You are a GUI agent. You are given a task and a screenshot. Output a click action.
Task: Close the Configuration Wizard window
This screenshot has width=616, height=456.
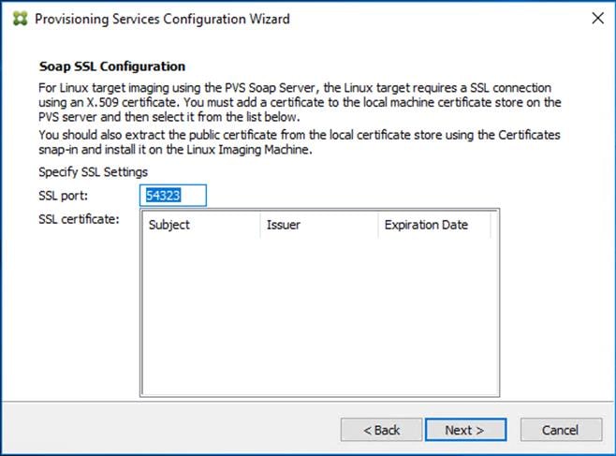point(597,18)
